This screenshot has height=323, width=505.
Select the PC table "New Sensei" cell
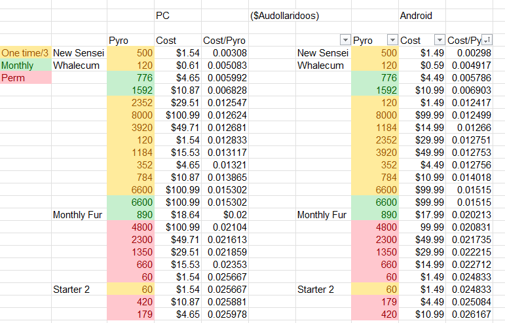click(79, 53)
